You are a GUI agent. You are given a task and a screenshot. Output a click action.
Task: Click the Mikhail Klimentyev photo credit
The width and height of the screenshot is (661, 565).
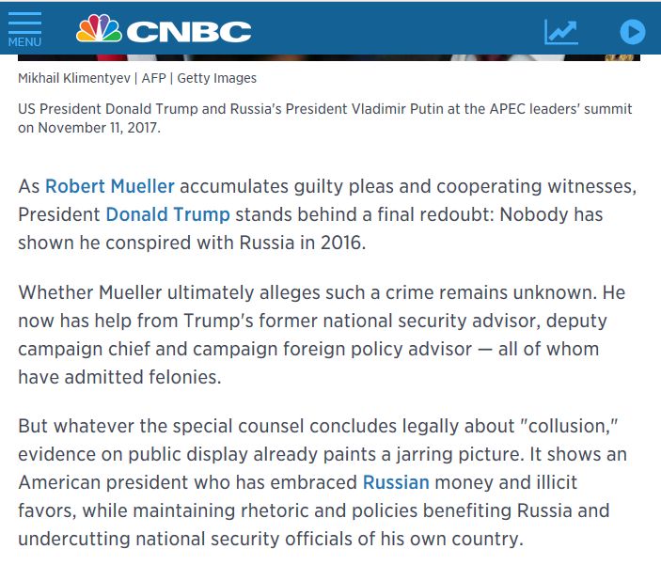[x=74, y=78]
